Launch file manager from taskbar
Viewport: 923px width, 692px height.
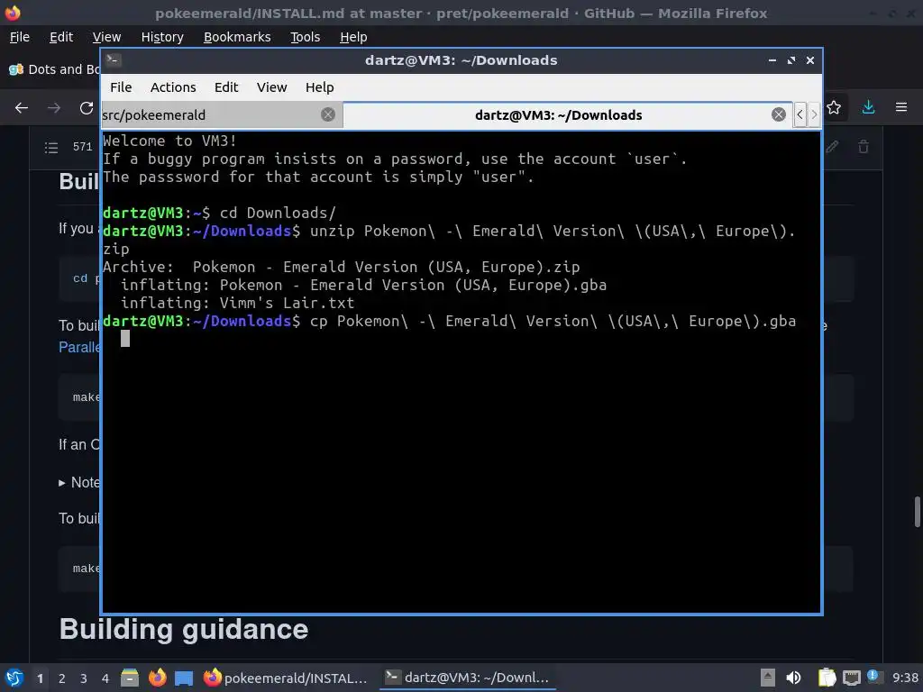click(x=130, y=678)
